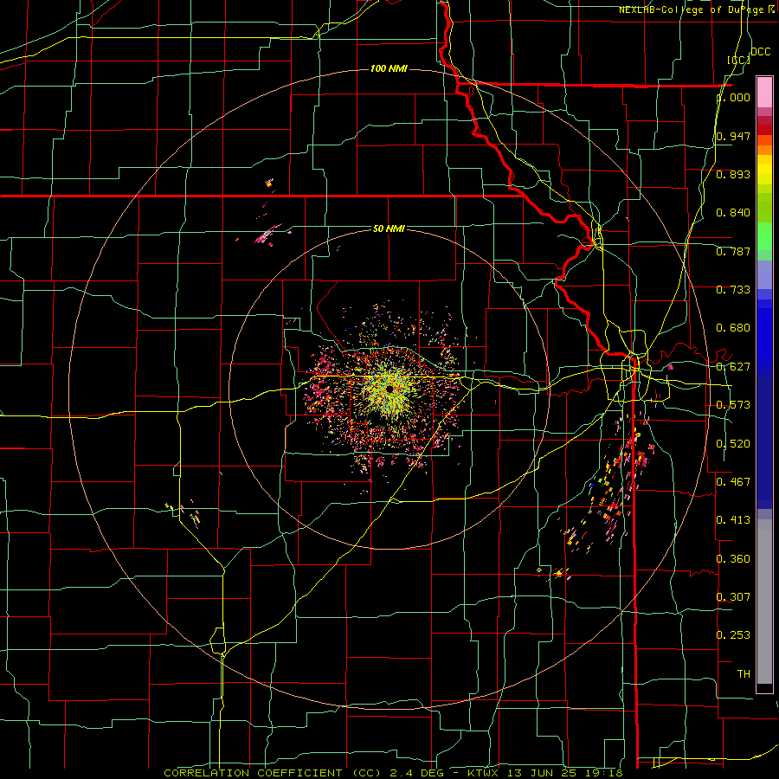Click the 0.307 scale value

pos(733,596)
